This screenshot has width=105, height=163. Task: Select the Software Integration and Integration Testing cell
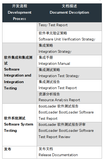coord(19,73)
